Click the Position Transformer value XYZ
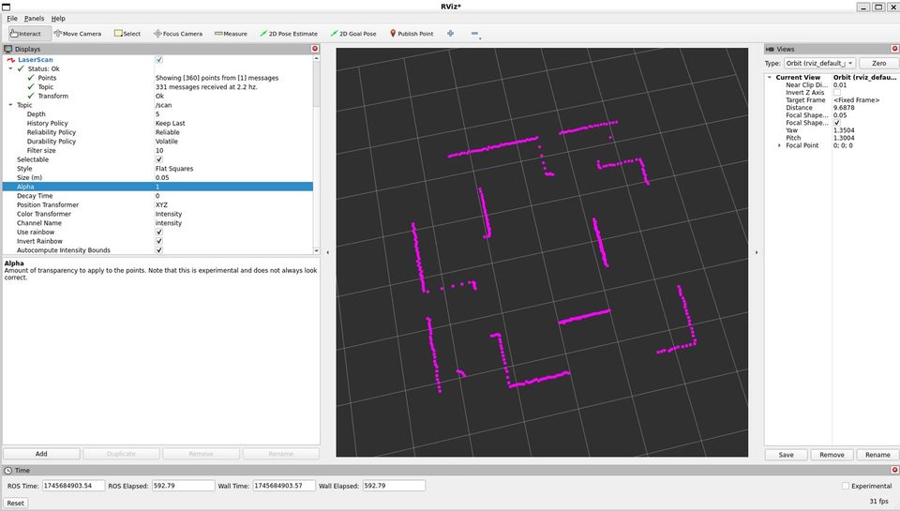 (161, 205)
